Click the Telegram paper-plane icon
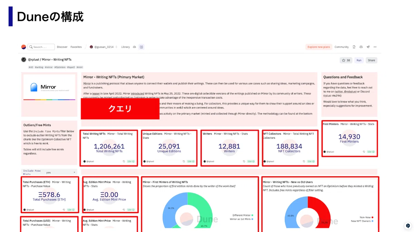The image size is (414, 232). click(x=368, y=47)
